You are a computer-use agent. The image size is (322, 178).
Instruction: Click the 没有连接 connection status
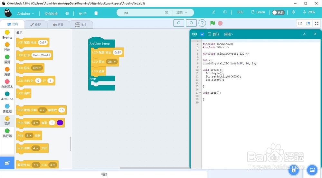pyautogui.click(x=51, y=14)
